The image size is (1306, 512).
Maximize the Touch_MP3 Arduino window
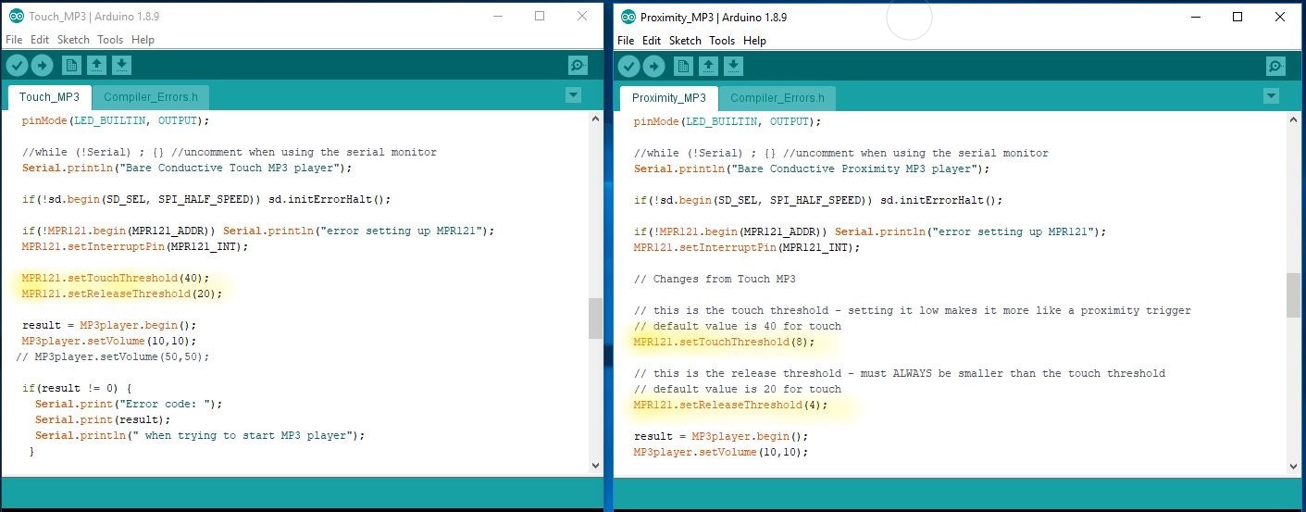[540, 16]
